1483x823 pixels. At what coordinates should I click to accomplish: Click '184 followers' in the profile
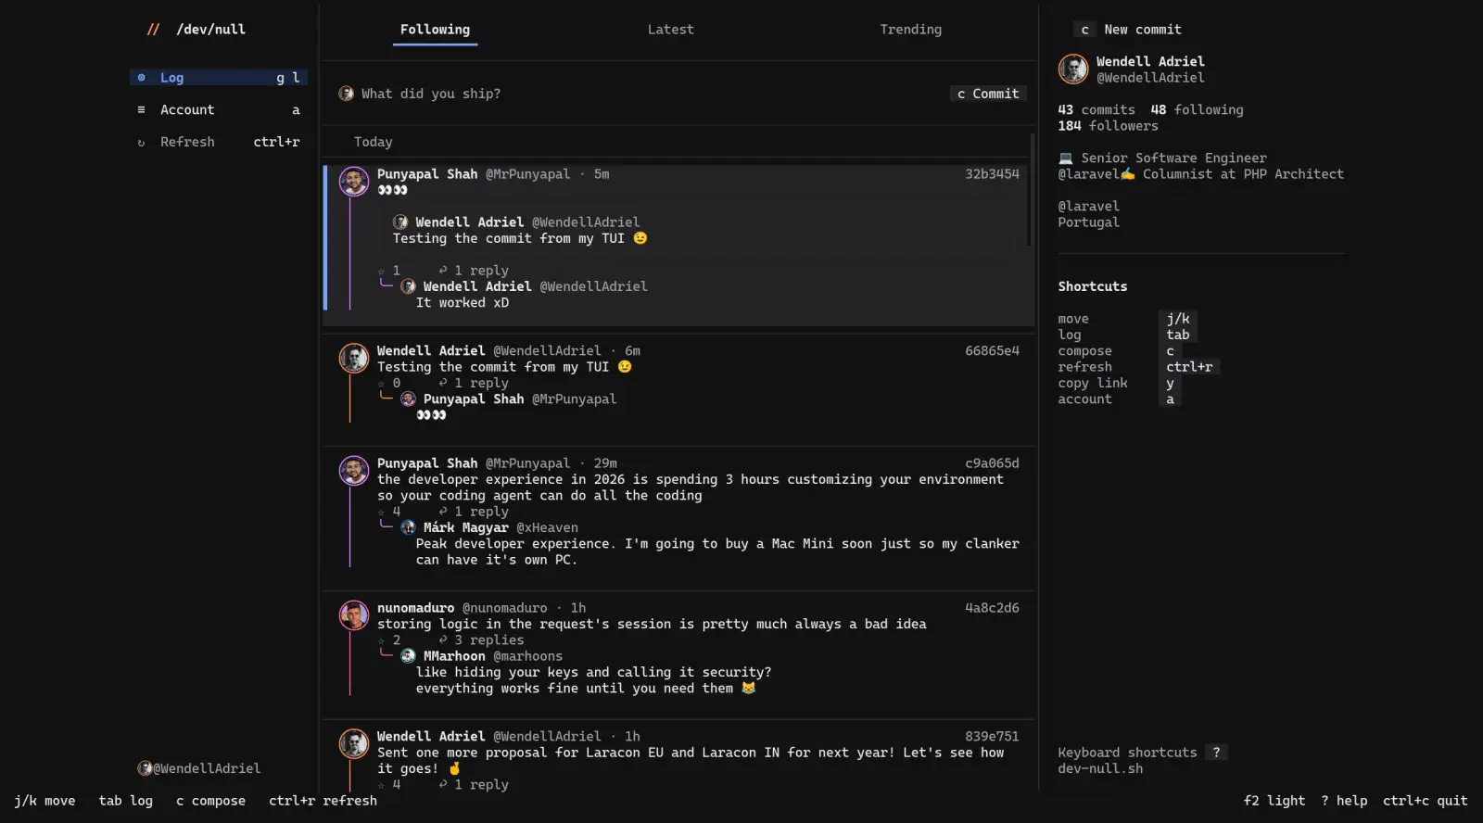pyautogui.click(x=1108, y=126)
